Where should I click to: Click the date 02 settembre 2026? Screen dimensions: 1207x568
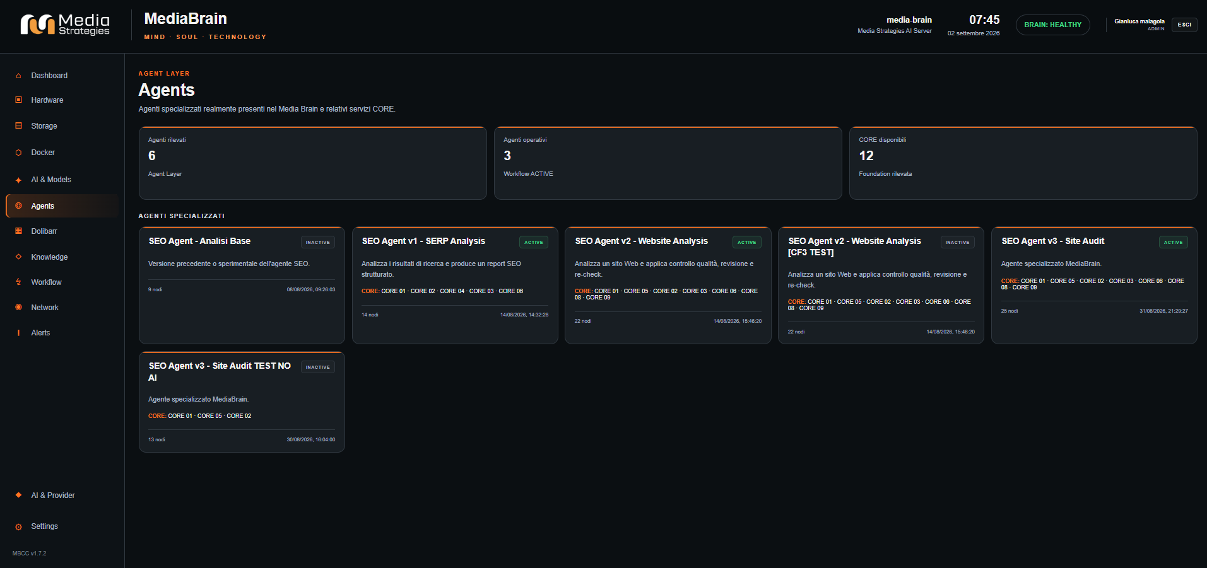click(x=974, y=33)
